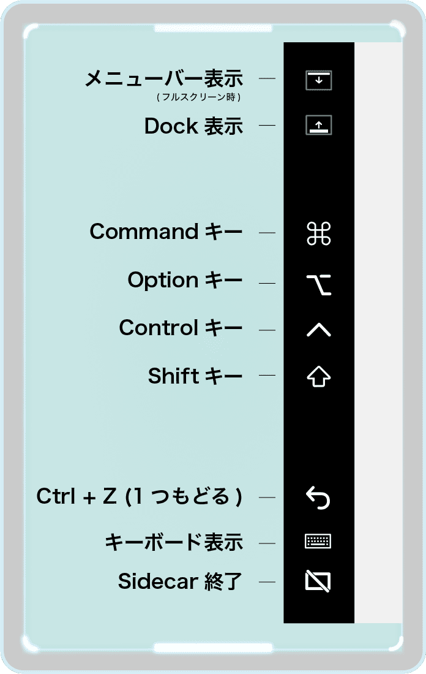Select the 'Shift キー' text label

pos(195,376)
